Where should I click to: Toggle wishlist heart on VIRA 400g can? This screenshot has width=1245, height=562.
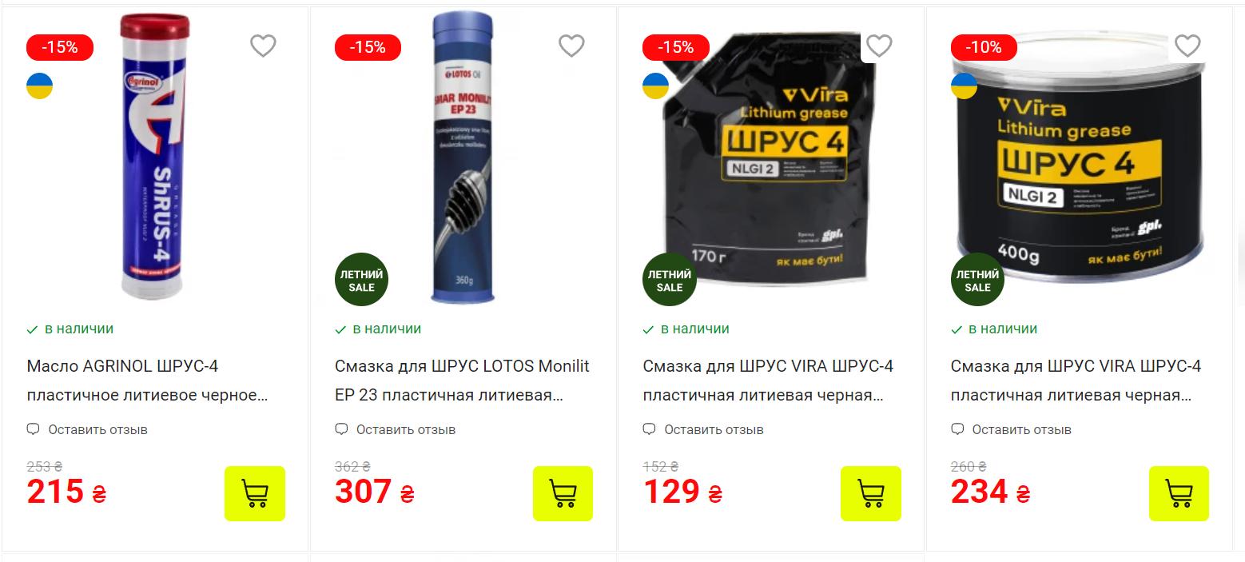1187,46
